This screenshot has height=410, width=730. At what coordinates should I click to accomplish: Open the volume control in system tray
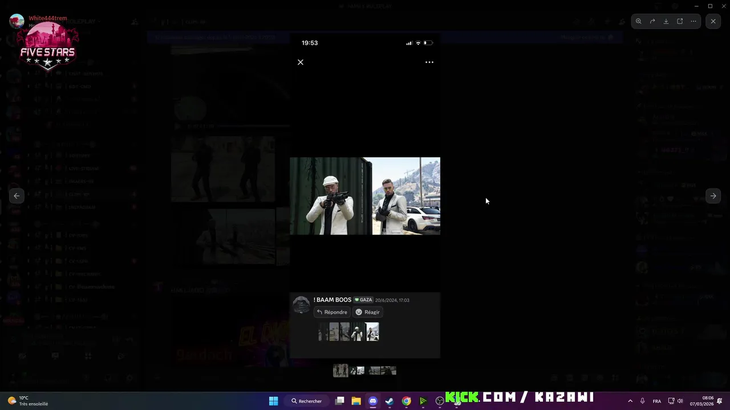(x=680, y=401)
